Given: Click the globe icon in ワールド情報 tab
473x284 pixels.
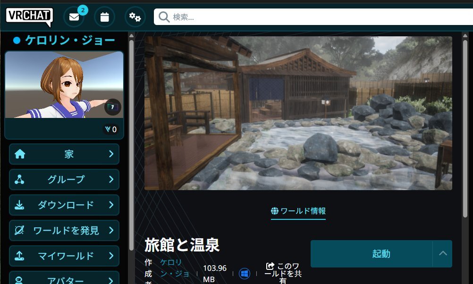Looking at the screenshot, I should [275, 211].
